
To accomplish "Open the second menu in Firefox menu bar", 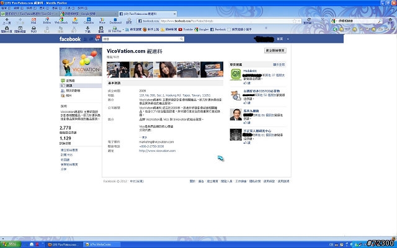I will (19, 8).
